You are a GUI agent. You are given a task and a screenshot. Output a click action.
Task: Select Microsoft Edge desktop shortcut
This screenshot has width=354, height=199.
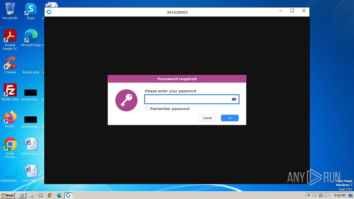pos(31,38)
